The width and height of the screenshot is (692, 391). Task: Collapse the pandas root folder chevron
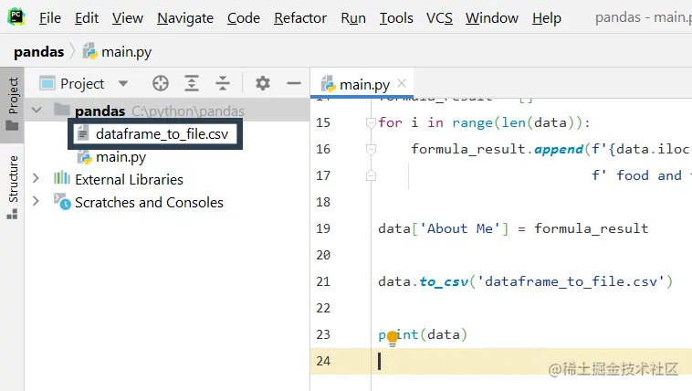[37, 110]
